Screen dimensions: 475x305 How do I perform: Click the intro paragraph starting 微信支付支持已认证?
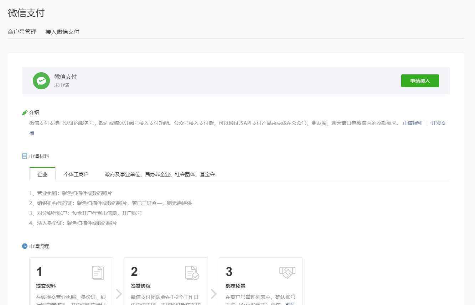pyautogui.click(x=214, y=123)
